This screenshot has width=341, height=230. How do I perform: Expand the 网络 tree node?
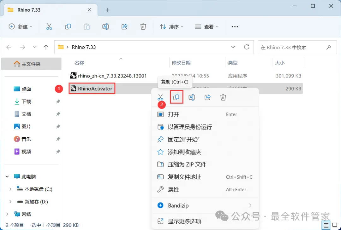pos(7,214)
